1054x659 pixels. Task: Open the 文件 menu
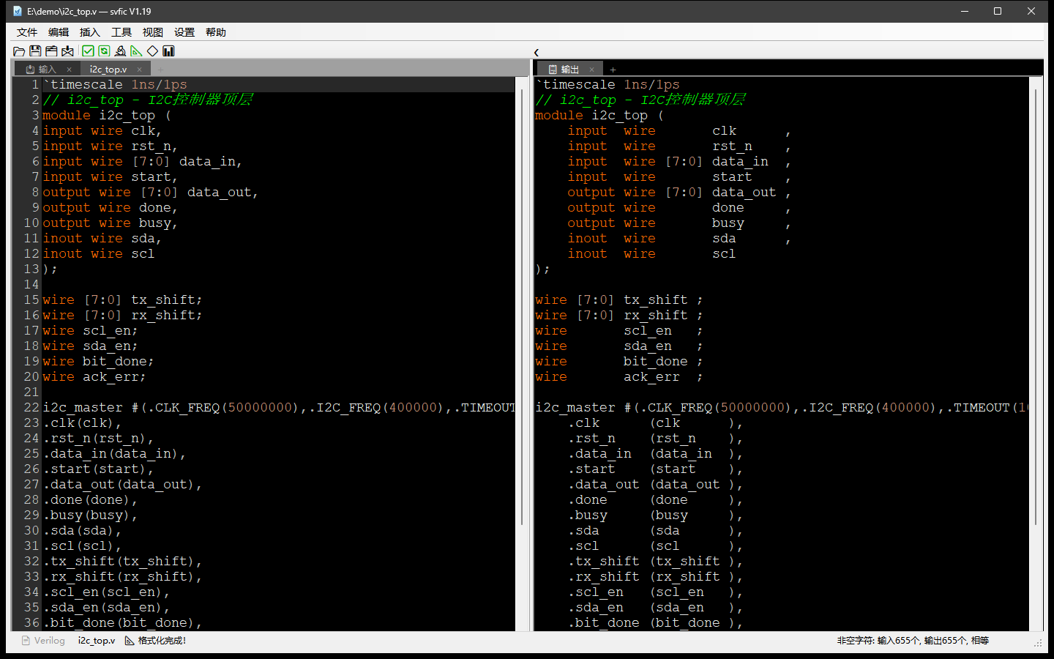(27, 32)
